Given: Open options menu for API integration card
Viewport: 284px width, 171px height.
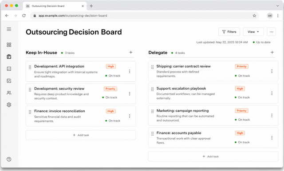Looking at the screenshot, I should point(130,72).
